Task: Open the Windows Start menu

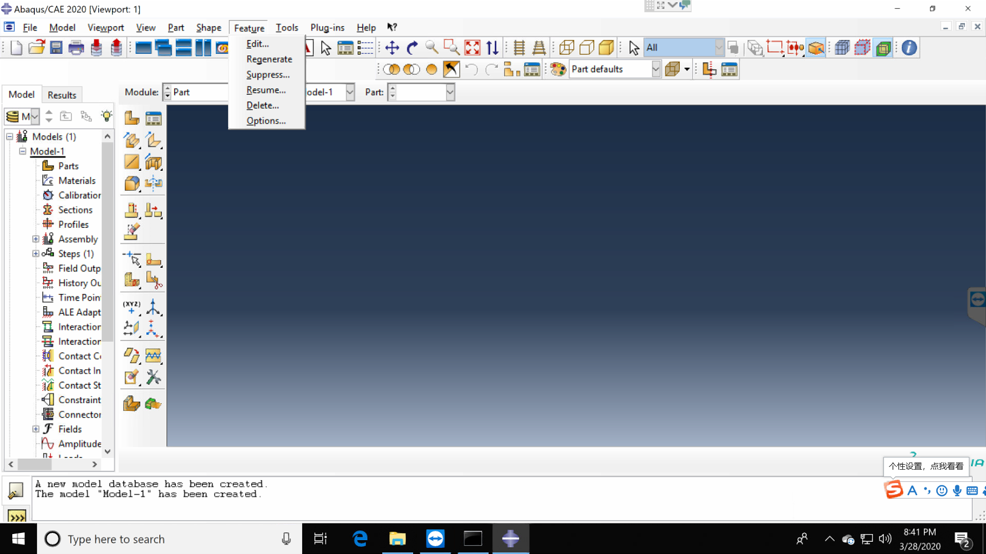Action: (18, 539)
